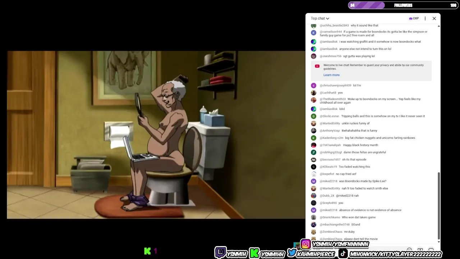Viewport: 460px width, 259px height.
Task: Click the TikTok logo in overlay
Action: click(344, 254)
